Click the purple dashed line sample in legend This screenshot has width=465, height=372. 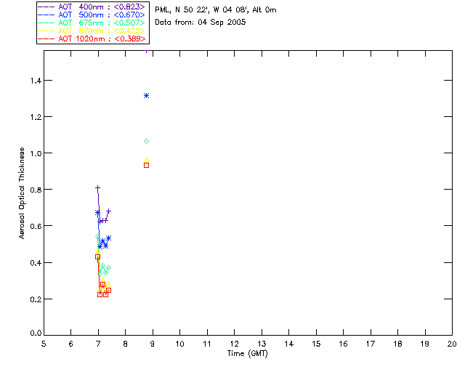coord(46,7)
